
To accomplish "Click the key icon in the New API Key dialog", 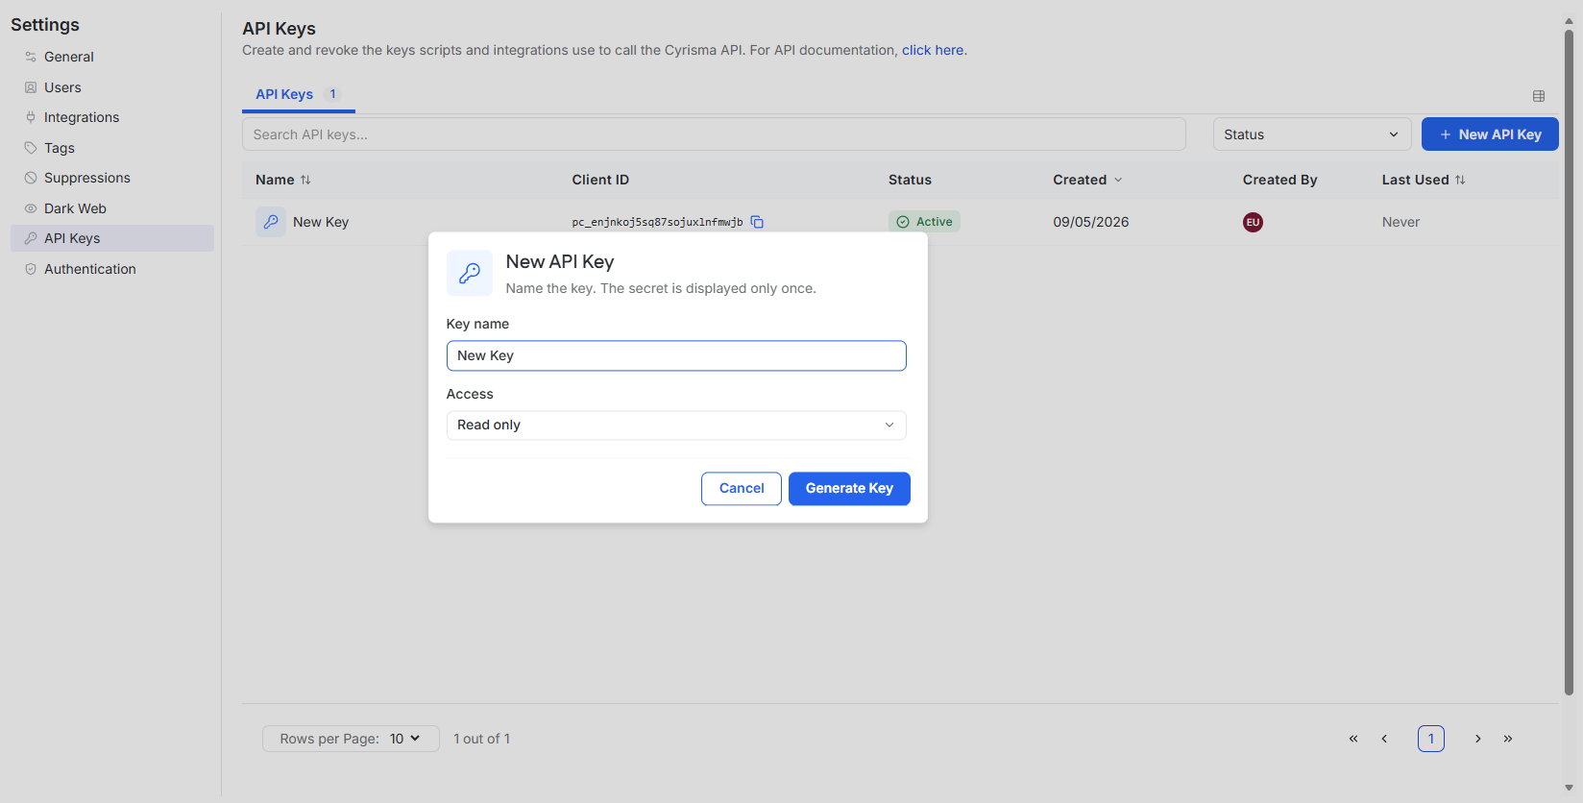I will [470, 274].
